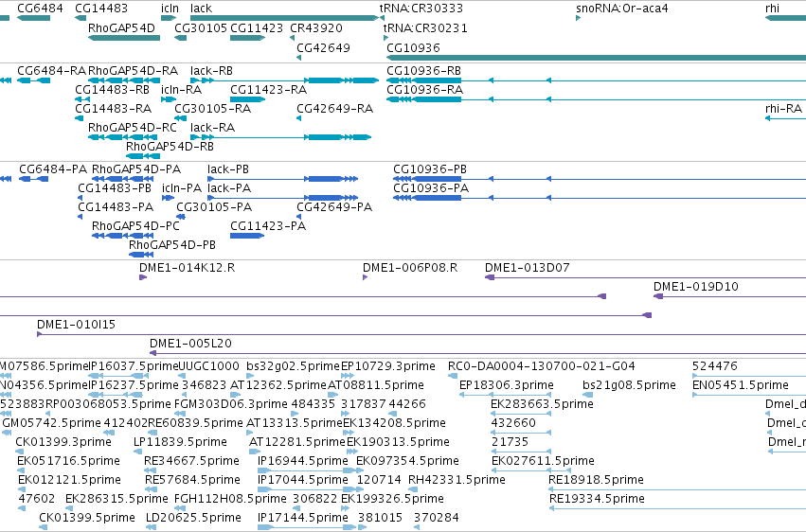Select protein RhoGAP54D-PB

tap(172, 245)
